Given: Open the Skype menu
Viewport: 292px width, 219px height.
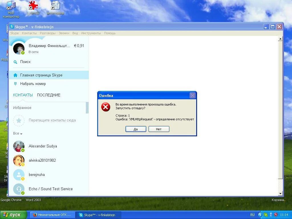Looking at the screenshot, I should (x=14, y=33).
